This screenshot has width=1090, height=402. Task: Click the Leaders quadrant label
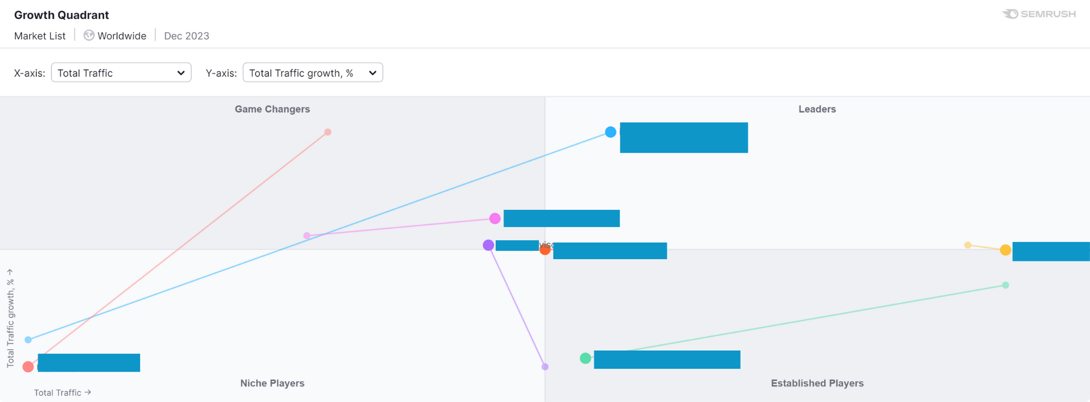click(817, 109)
